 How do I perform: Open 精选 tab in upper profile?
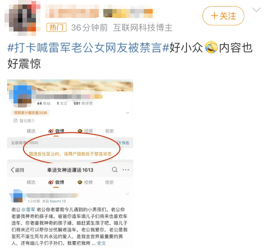pyautogui.click(x=31, y=131)
